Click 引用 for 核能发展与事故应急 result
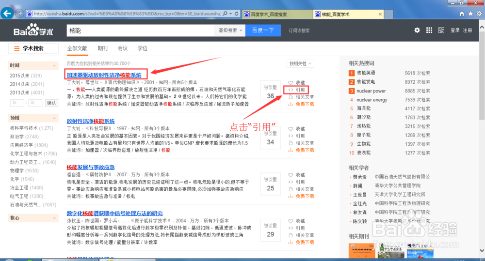 [x=296, y=182]
